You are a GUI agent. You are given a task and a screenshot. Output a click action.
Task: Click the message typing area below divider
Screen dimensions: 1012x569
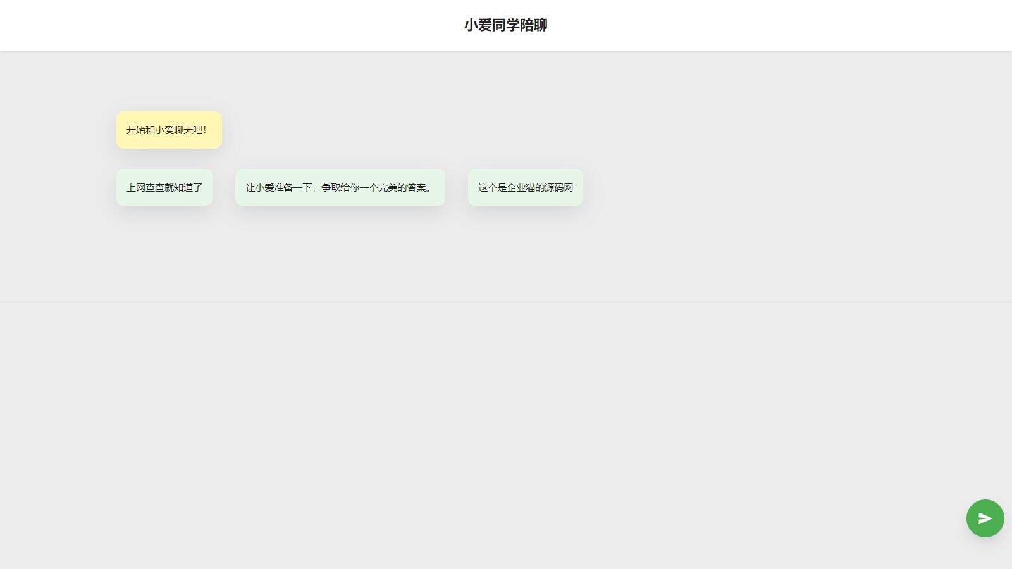[x=481, y=411]
